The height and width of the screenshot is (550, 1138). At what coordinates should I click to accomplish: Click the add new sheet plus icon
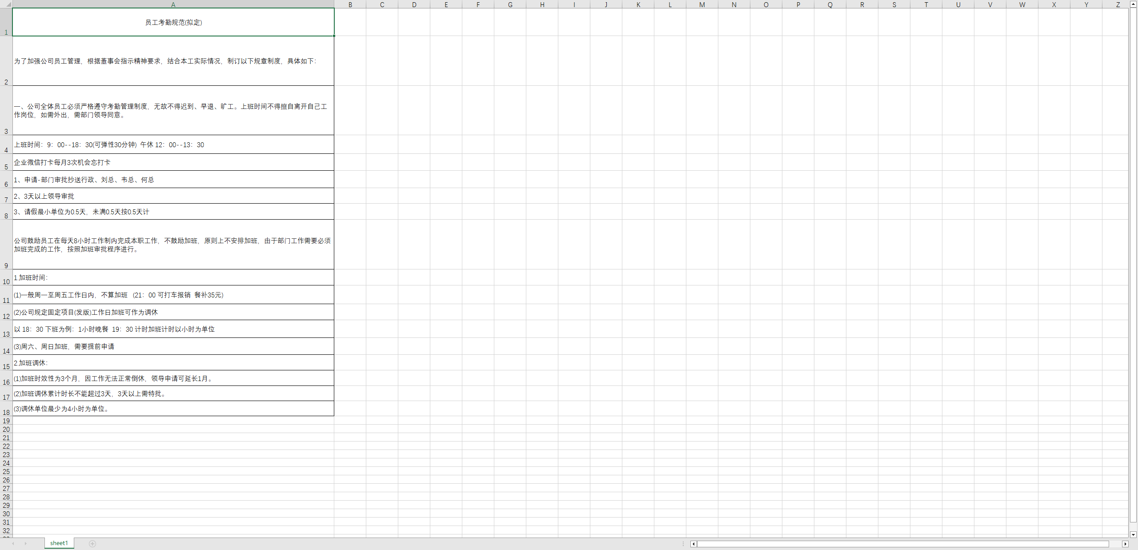point(92,543)
